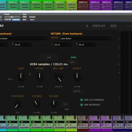Select mixer track JA22244828
132x132 pixels.
[107, 128]
